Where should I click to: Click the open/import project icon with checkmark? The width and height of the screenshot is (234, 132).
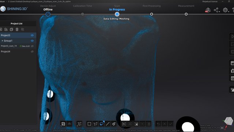6,29
